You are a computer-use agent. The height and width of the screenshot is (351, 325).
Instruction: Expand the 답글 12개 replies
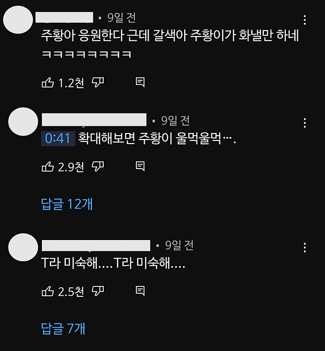(x=67, y=204)
